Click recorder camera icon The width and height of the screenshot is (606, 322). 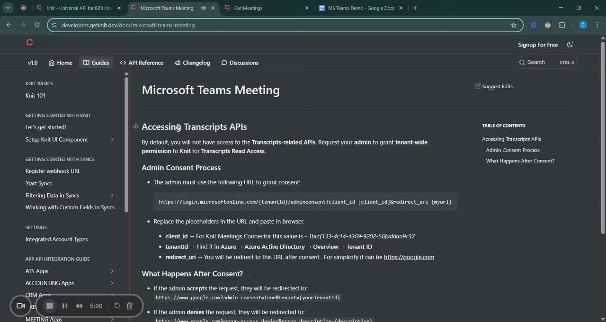coord(20,306)
